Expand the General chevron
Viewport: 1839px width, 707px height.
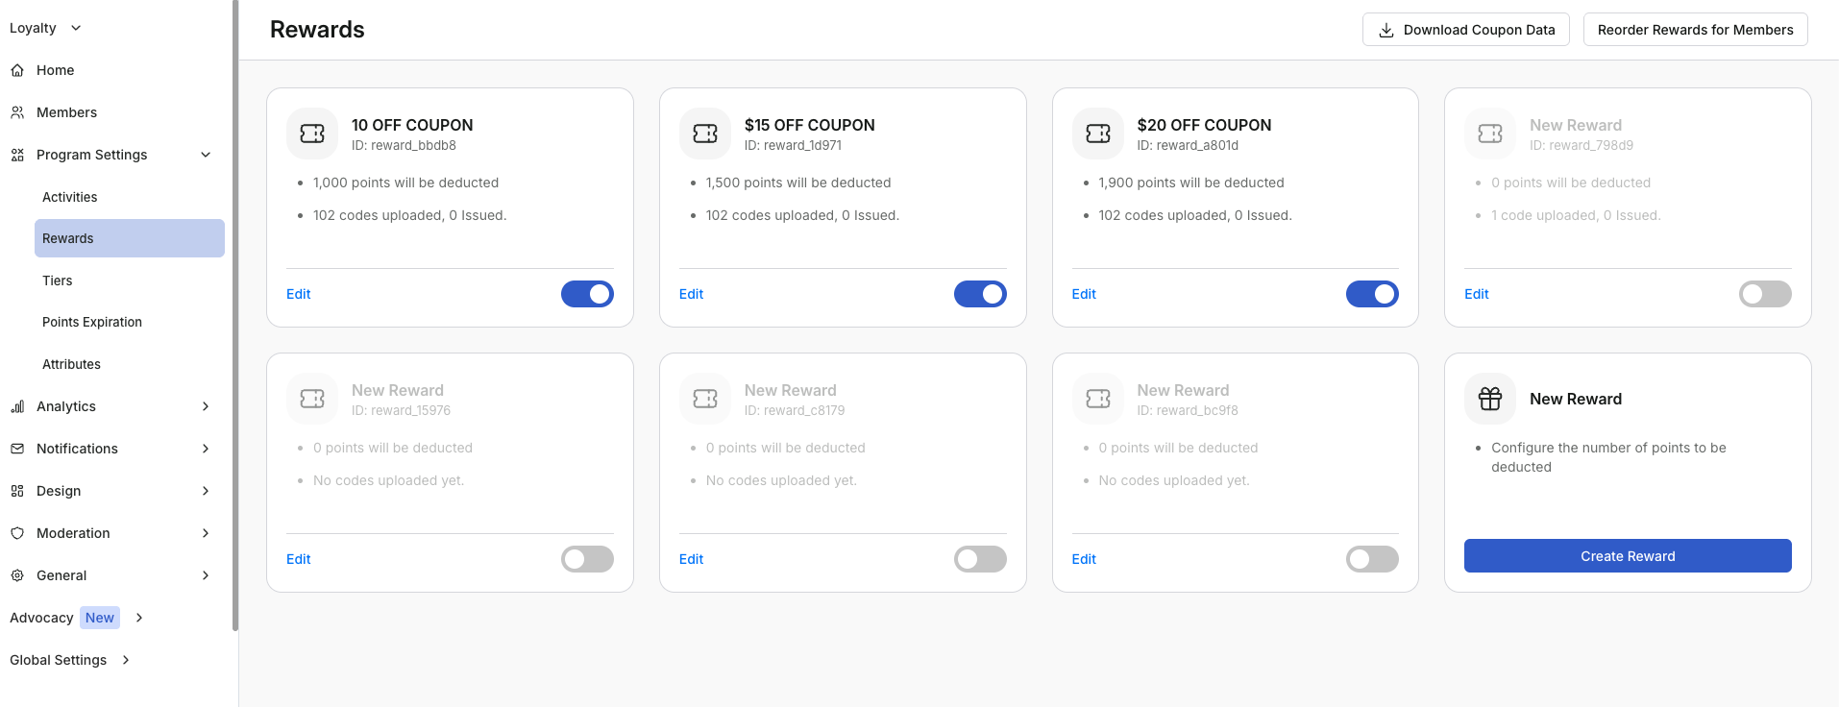[206, 575]
